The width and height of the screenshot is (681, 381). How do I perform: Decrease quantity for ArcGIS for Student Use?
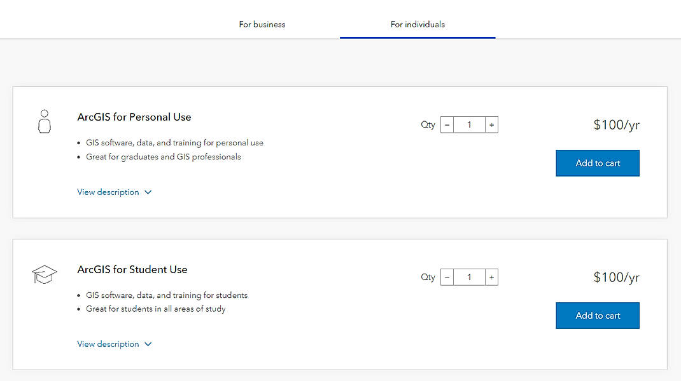coord(447,277)
